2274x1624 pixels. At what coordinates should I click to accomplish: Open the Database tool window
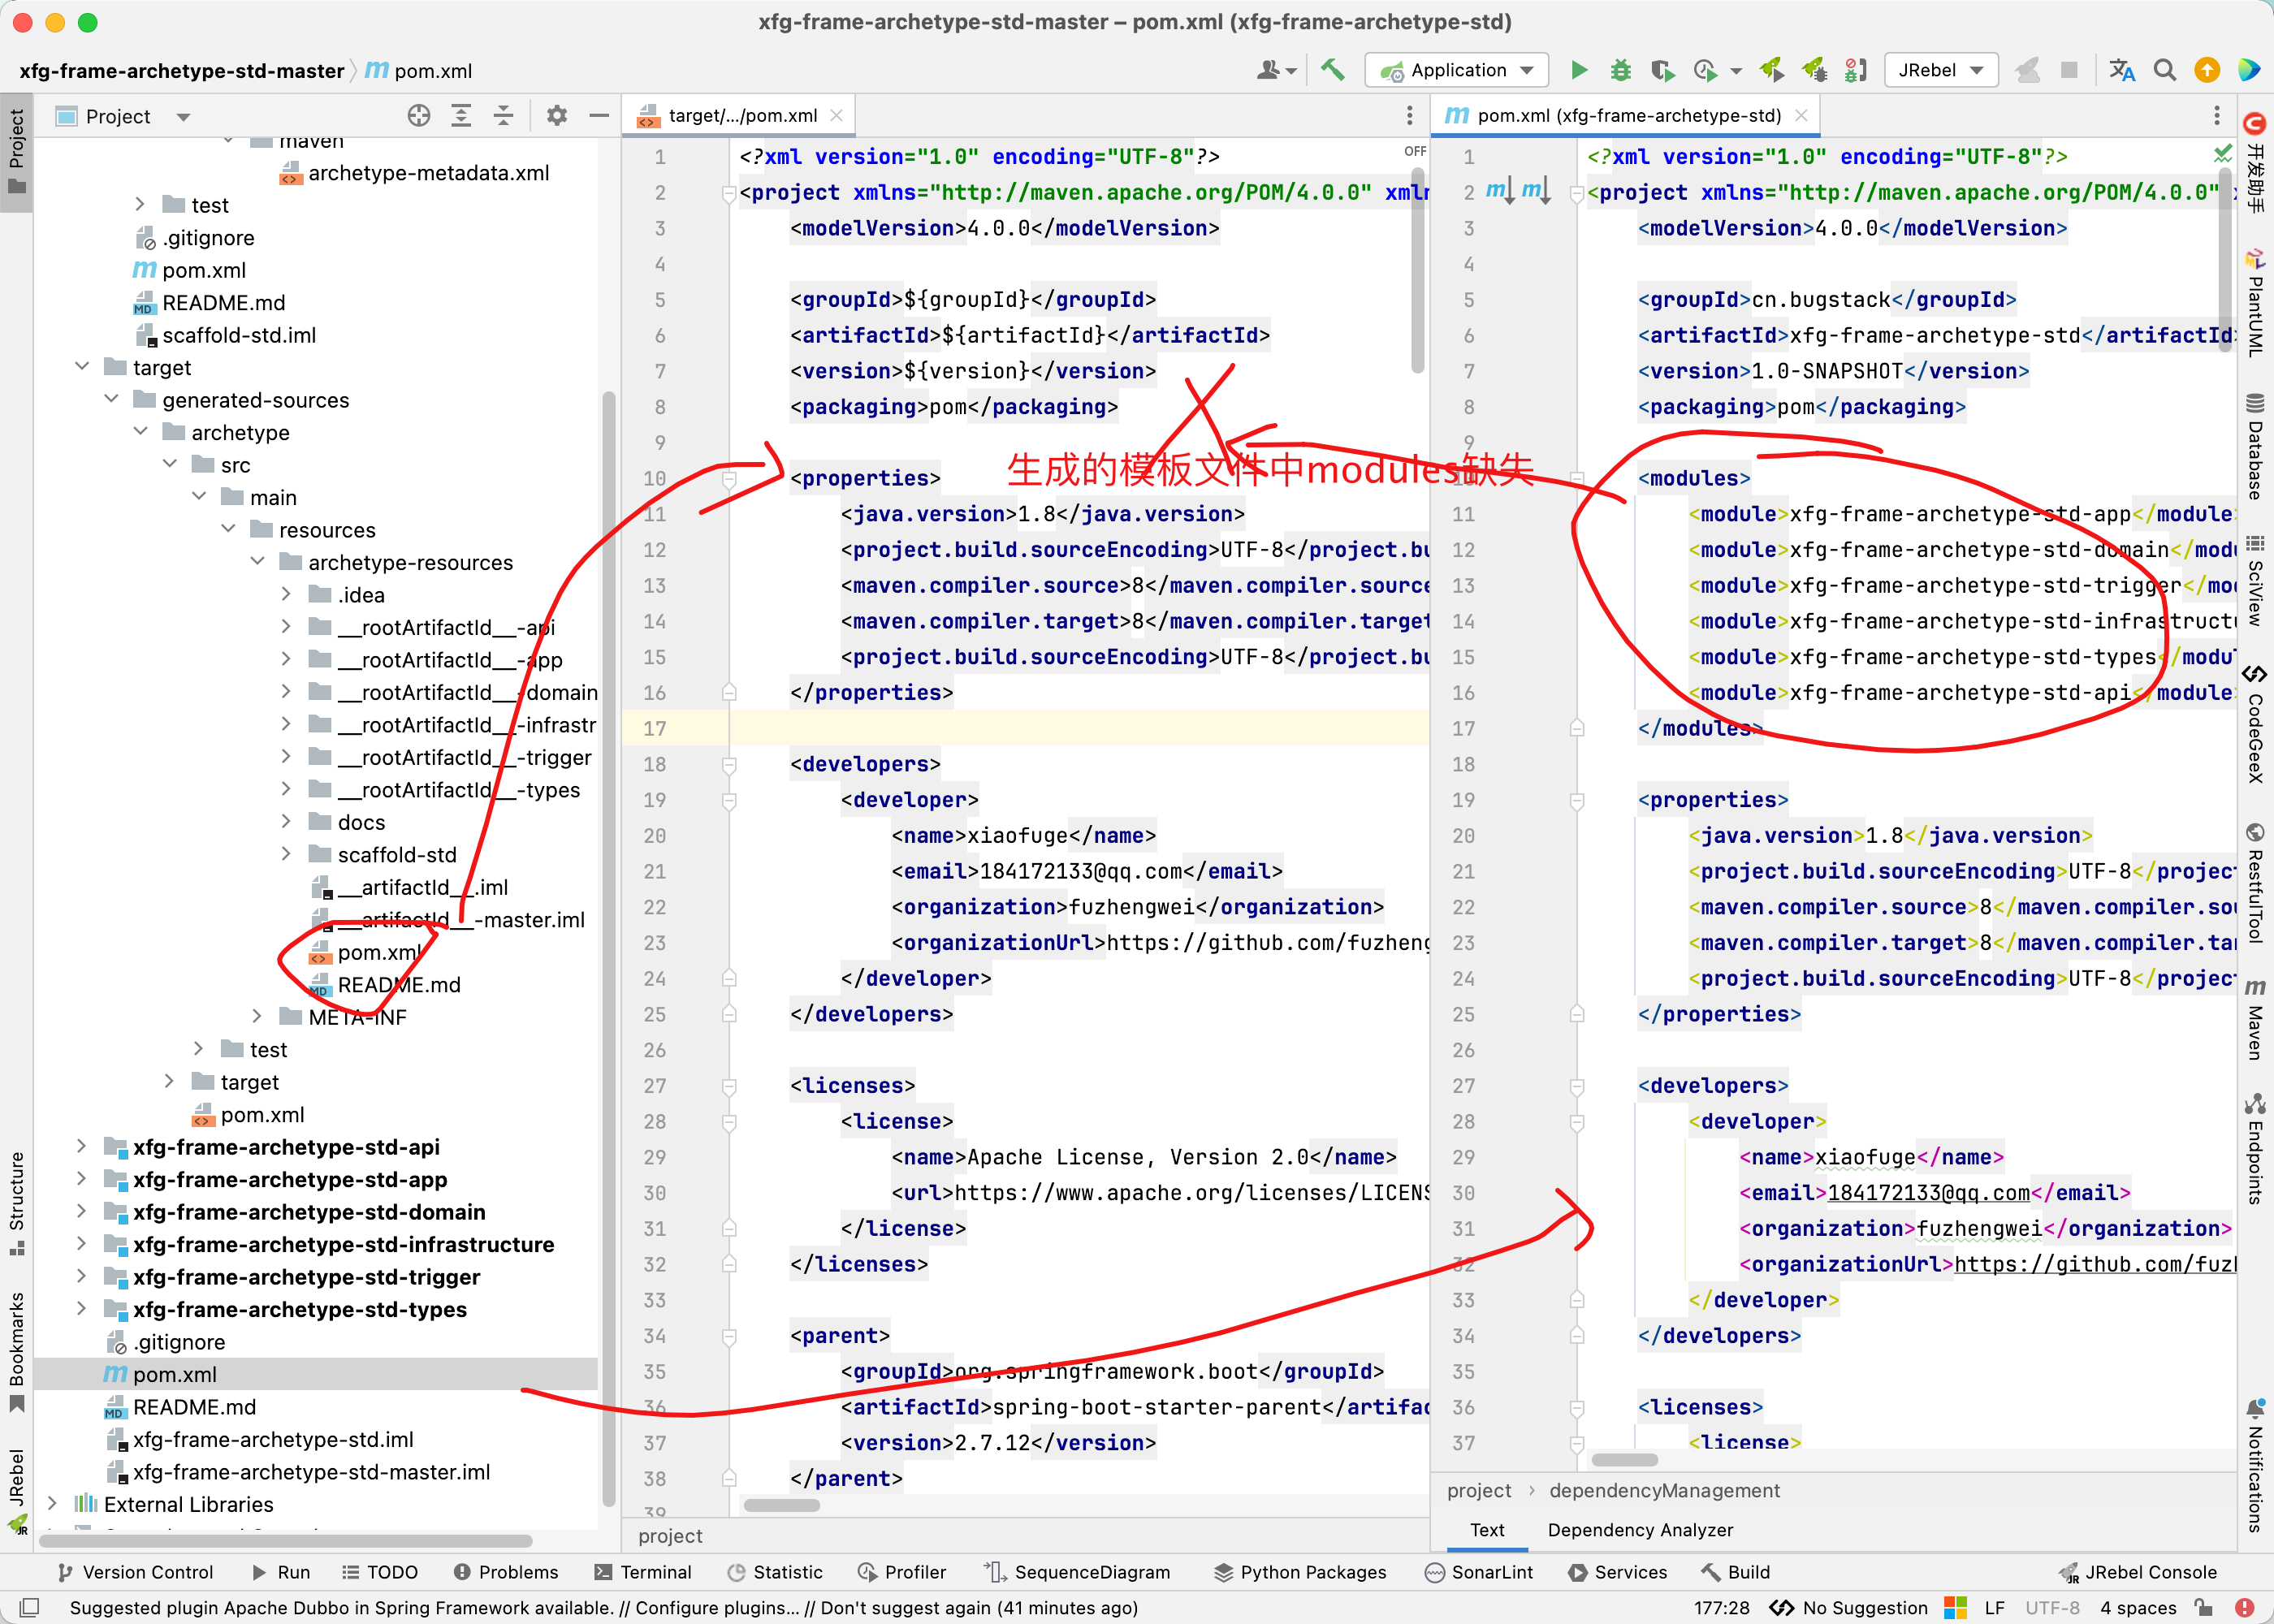tap(2256, 447)
